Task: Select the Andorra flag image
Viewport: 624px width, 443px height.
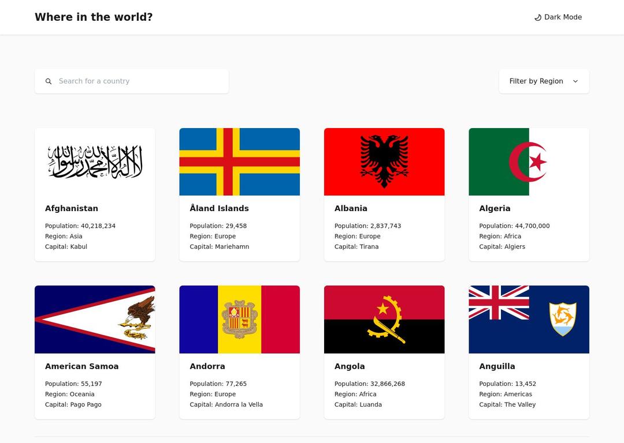Action: (239, 319)
